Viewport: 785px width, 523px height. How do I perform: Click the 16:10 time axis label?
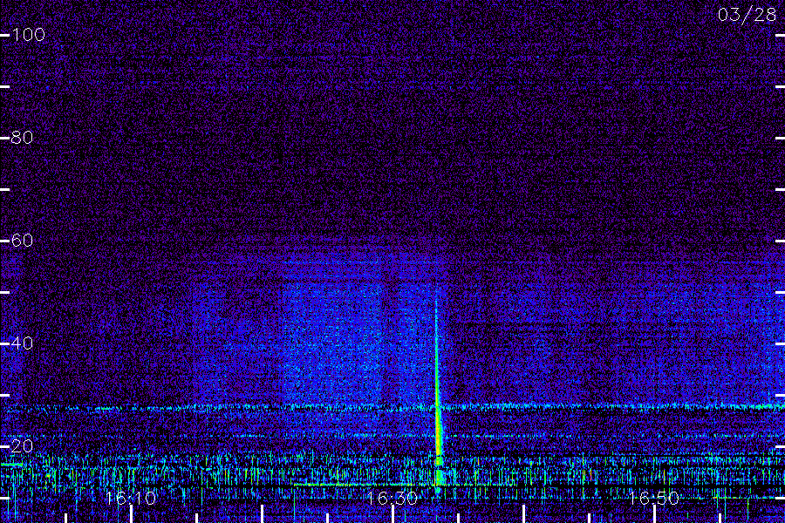pyautogui.click(x=131, y=498)
